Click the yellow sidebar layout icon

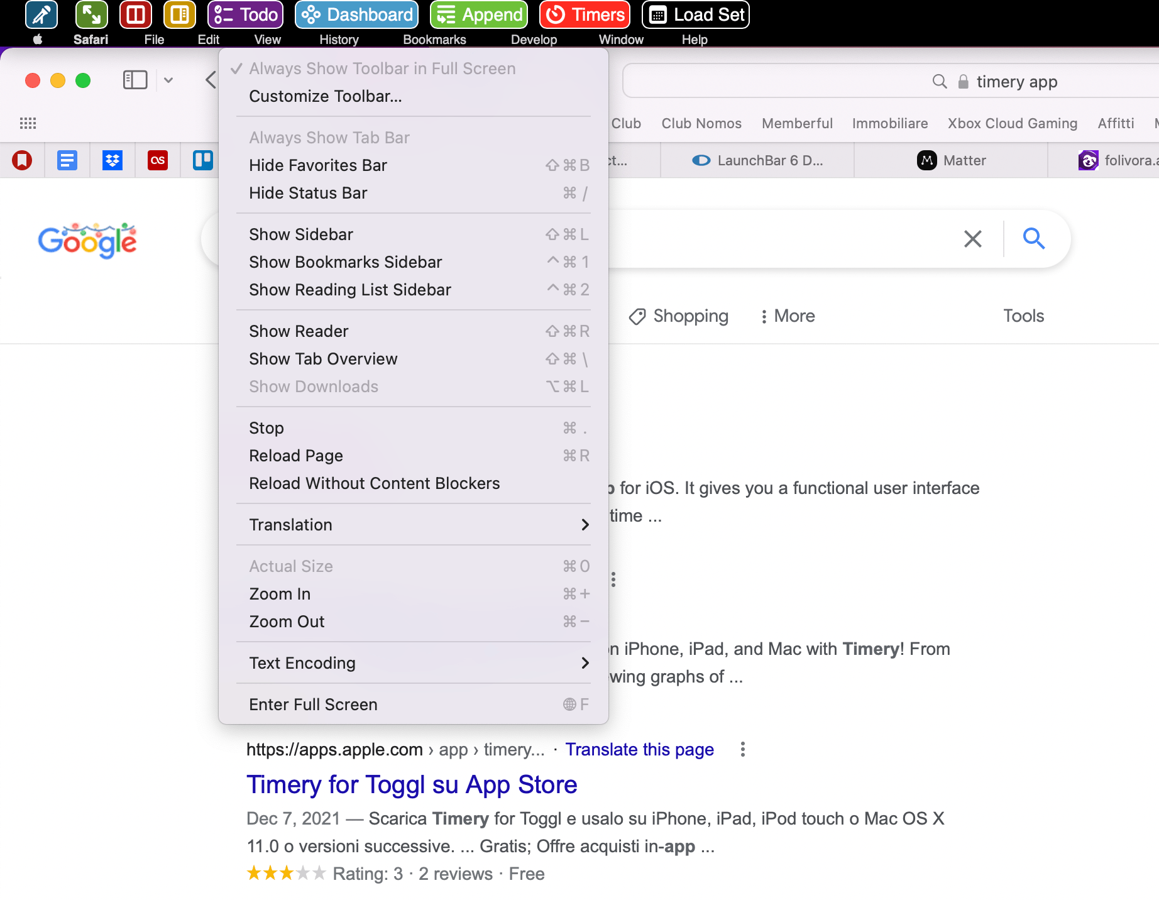pos(180,14)
